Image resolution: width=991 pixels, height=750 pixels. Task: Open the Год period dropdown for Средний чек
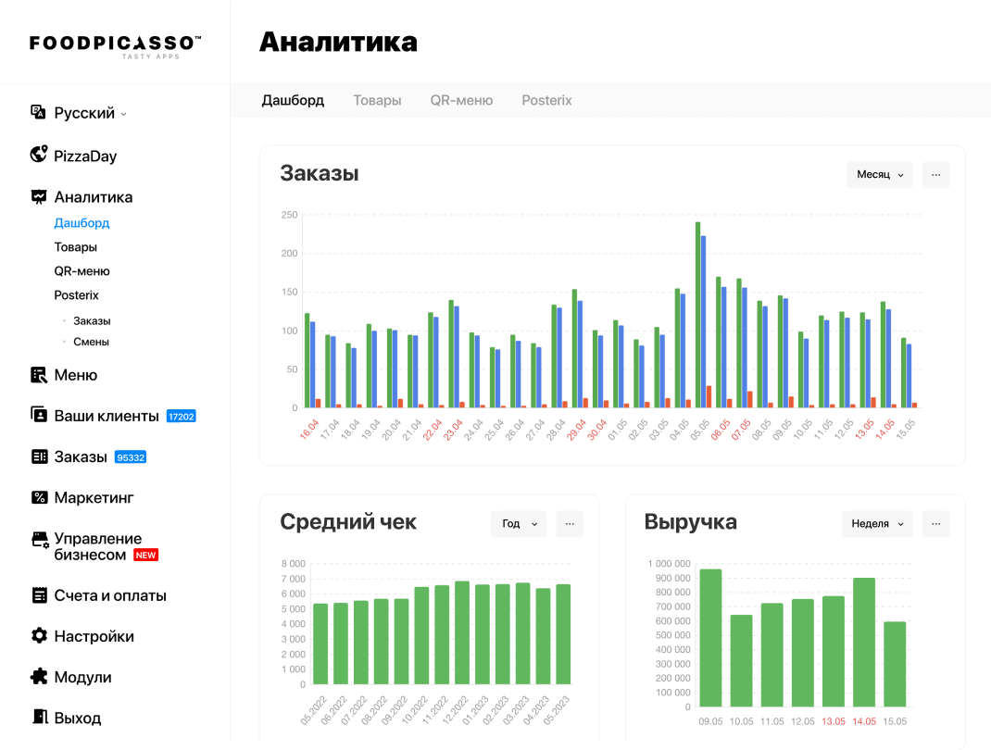click(518, 524)
